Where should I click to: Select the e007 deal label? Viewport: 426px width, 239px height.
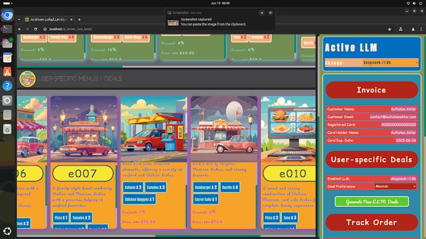coord(82,174)
